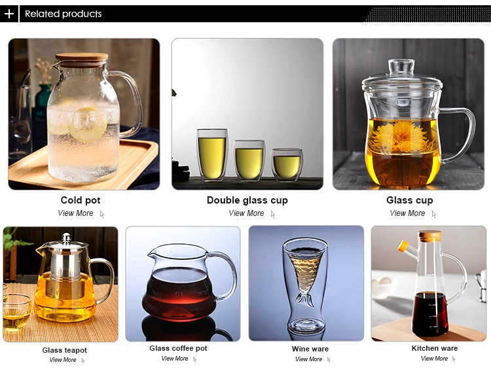
Task: Open View More under Double glass cup
Action: (x=246, y=213)
